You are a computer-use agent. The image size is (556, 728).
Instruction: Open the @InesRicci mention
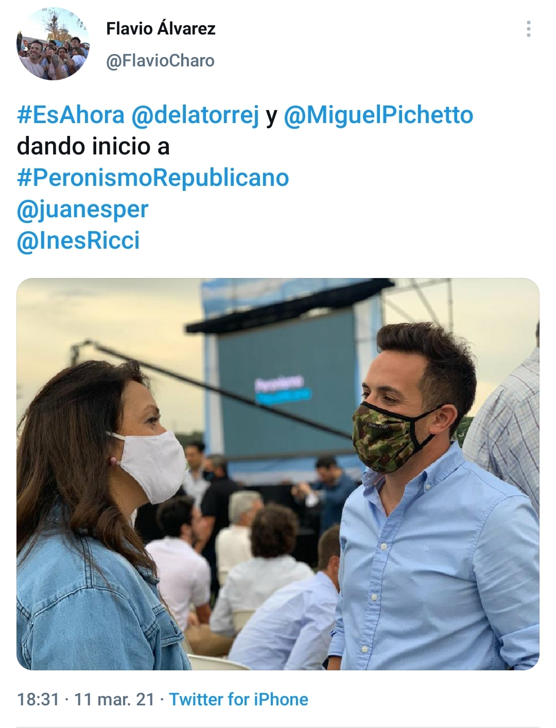78,240
